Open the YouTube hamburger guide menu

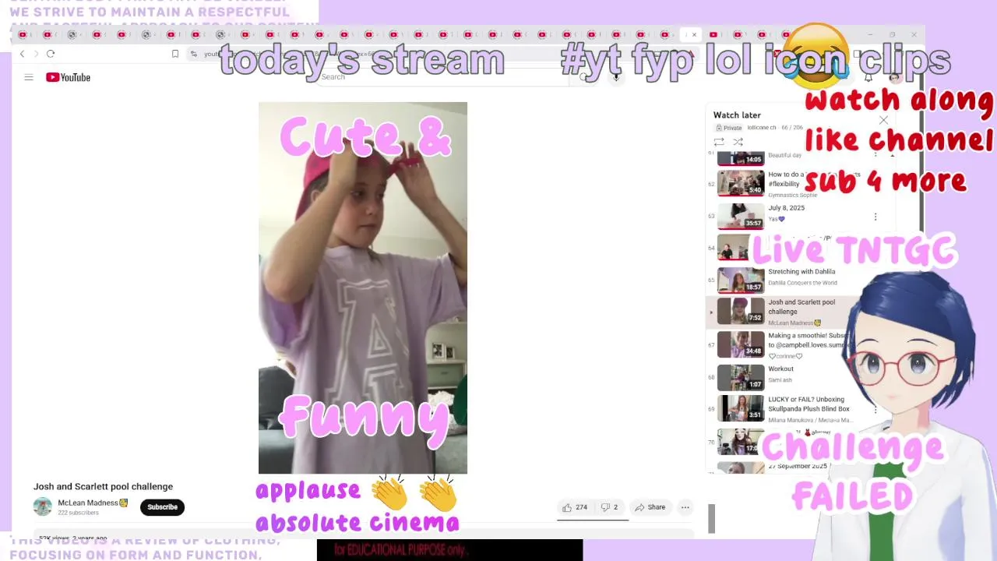tap(29, 77)
